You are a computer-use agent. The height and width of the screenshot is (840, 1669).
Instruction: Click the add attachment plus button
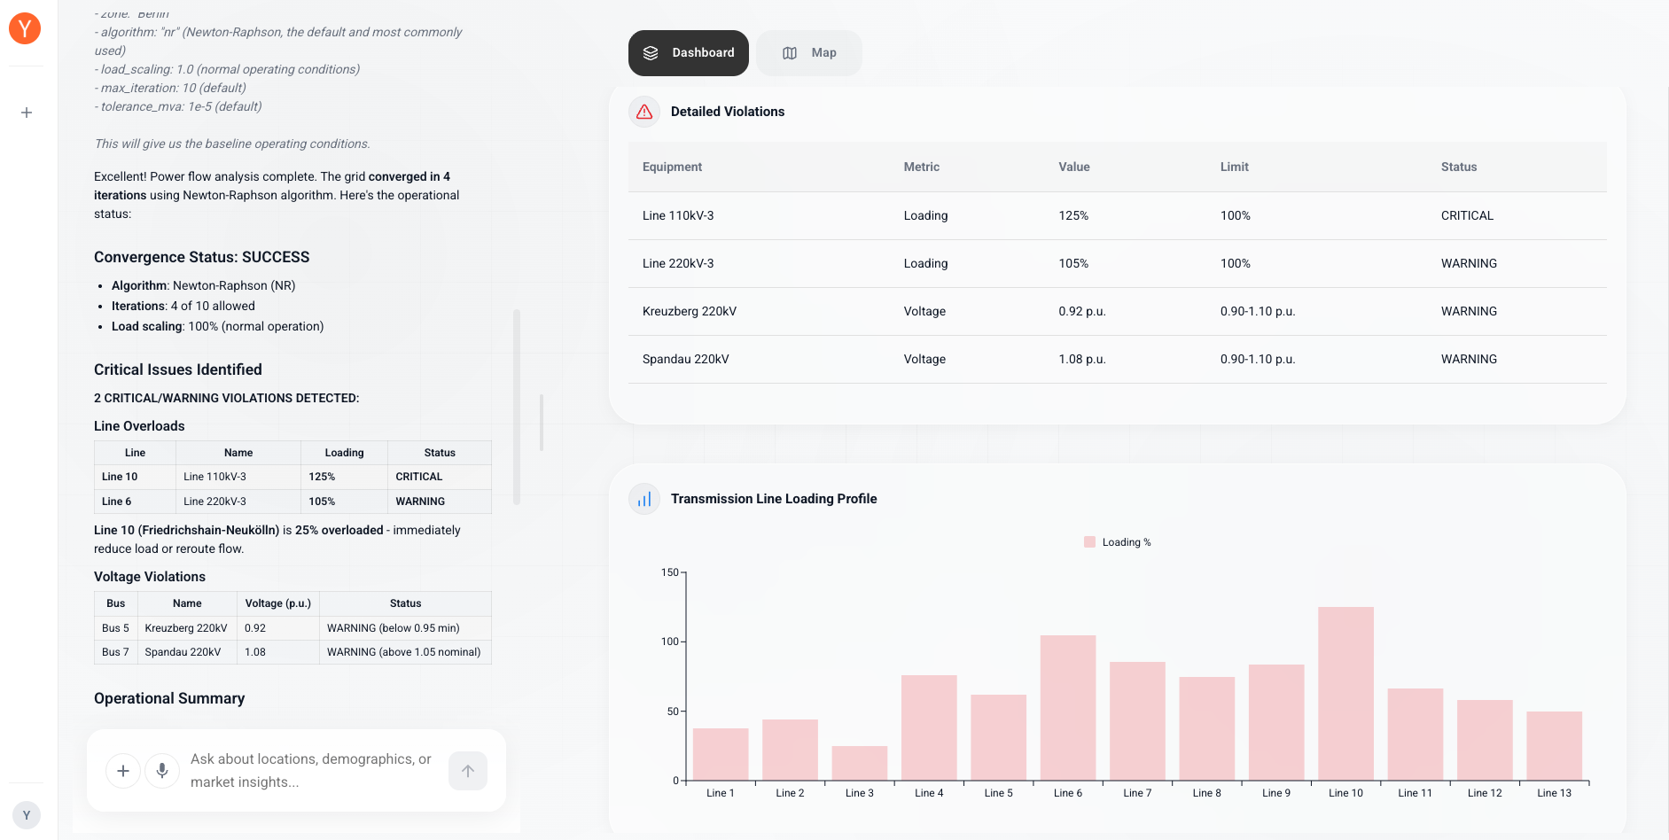[x=123, y=771]
